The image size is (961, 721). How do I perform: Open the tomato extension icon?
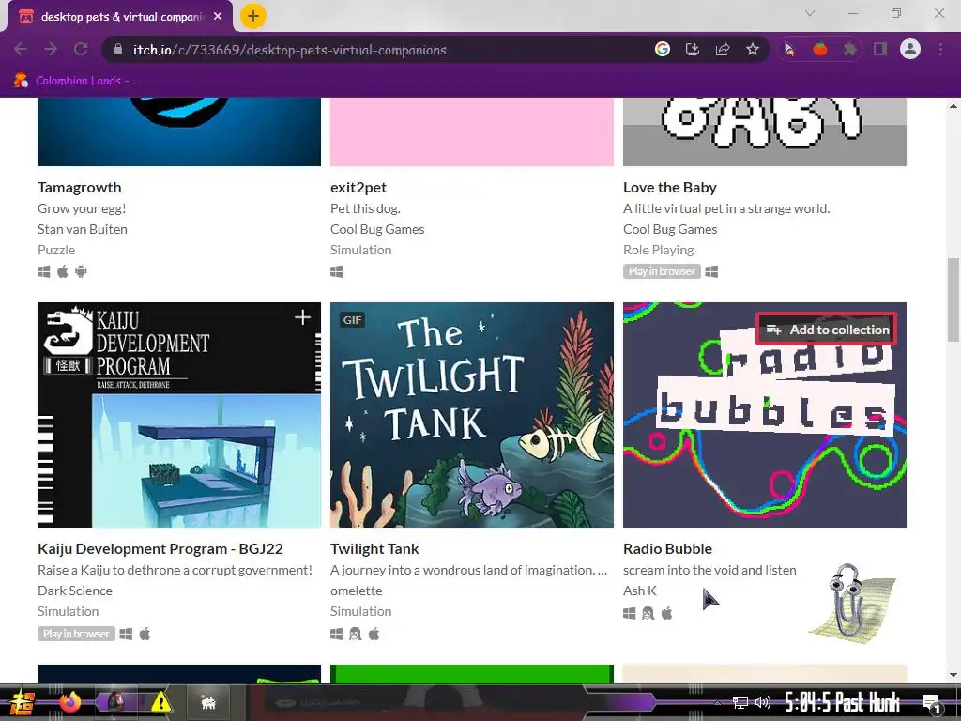[820, 49]
